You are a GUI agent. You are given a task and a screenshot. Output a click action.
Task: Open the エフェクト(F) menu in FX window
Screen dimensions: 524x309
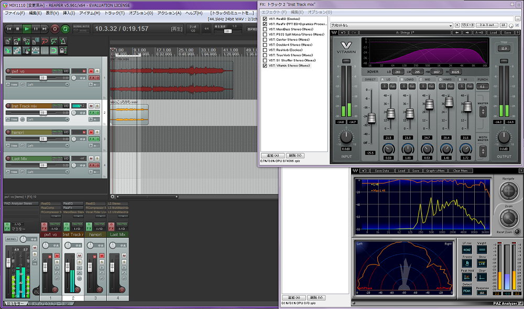[274, 12]
